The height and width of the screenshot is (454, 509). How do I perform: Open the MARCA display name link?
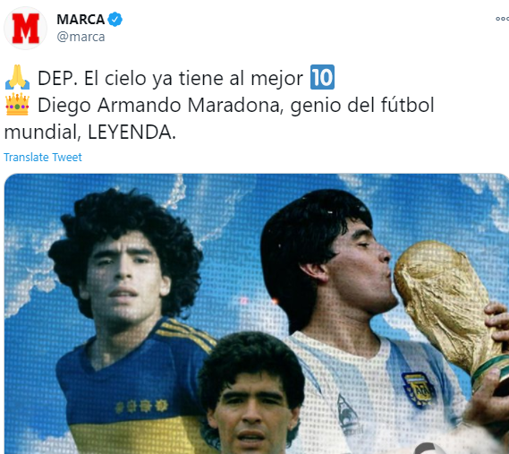(81, 20)
